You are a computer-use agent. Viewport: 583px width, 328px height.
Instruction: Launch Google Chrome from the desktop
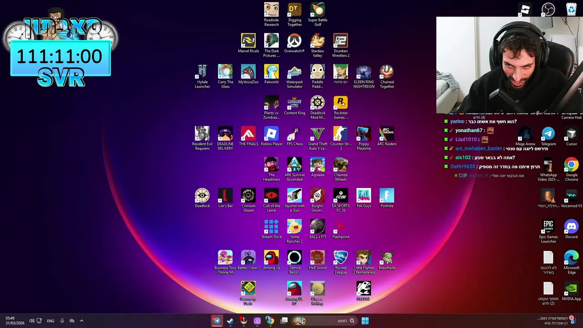pos(571,169)
